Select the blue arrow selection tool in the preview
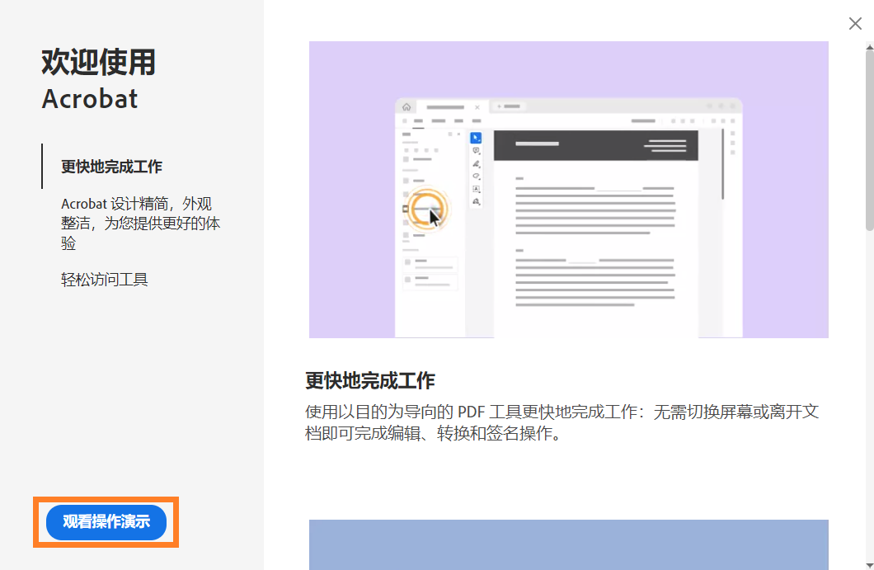The image size is (874, 570). tap(477, 139)
